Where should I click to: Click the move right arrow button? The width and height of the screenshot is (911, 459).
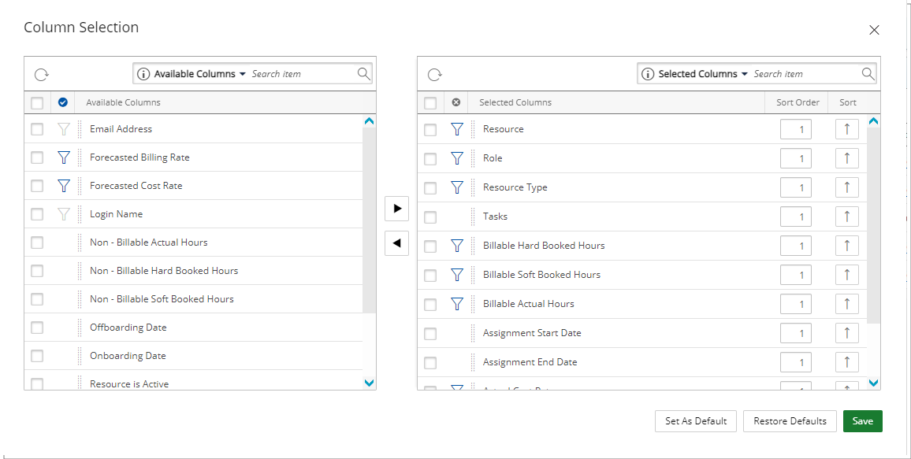click(x=397, y=209)
